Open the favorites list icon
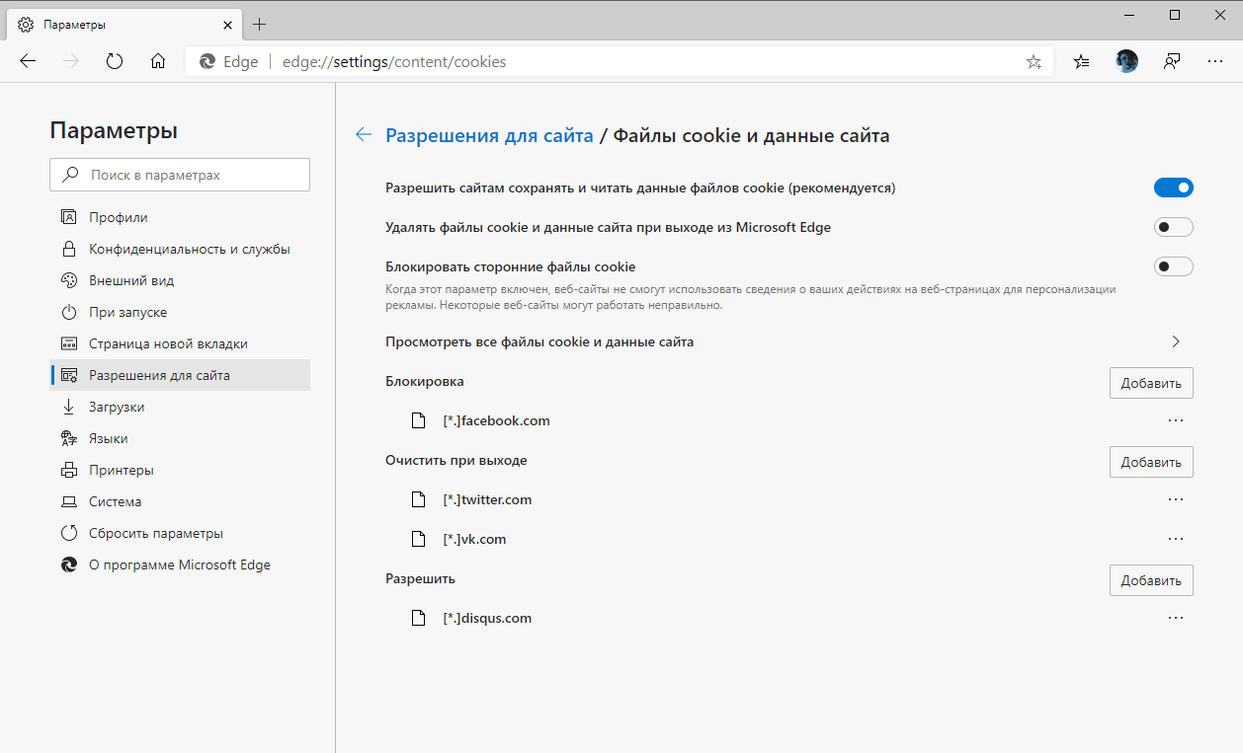This screenshot has width=1243, height=753. click(x=1080, y=60)
